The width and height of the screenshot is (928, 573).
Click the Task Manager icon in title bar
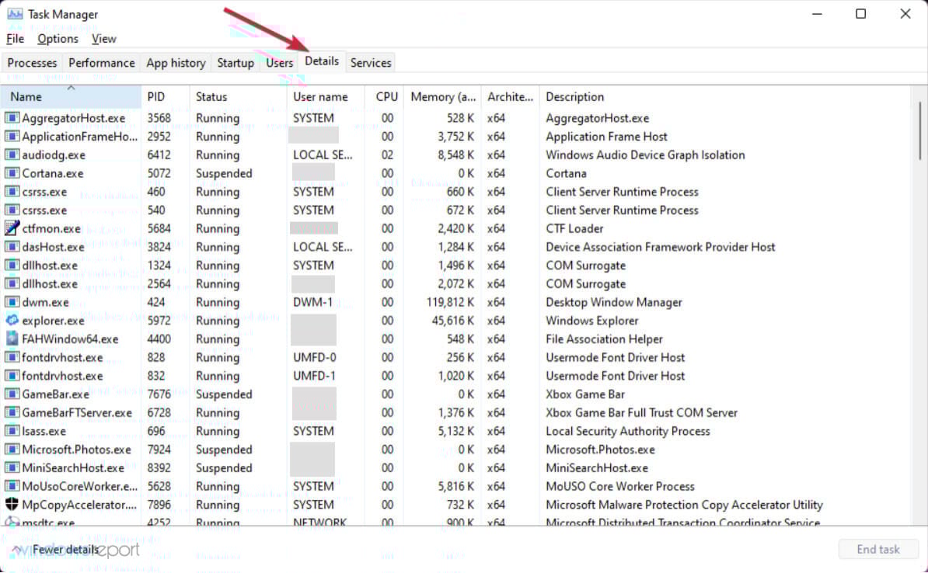coord(14,13)
